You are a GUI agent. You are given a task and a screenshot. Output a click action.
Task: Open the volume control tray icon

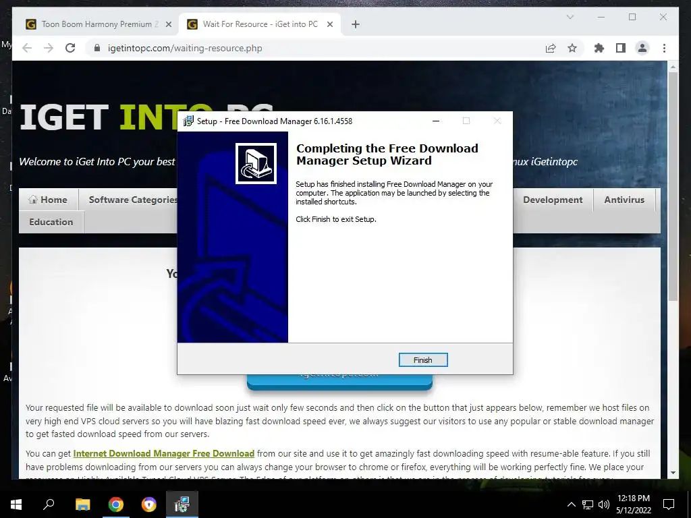click(604, 505)
